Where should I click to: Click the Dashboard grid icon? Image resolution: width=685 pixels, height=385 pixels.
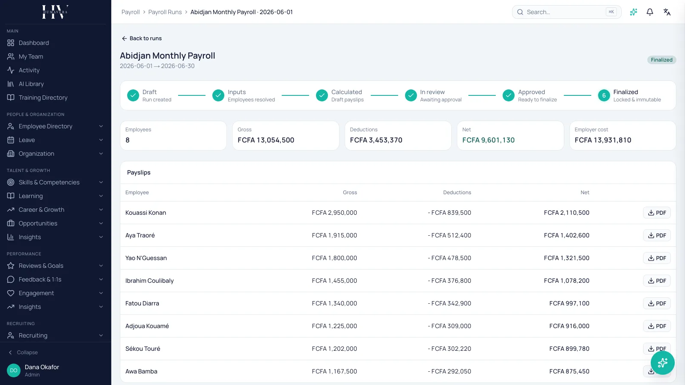[11, 43]
